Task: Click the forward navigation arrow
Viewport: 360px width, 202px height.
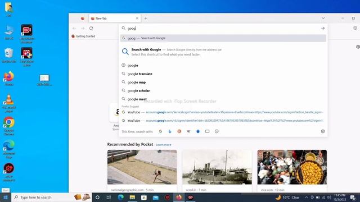Action: (x=83, y=28)
